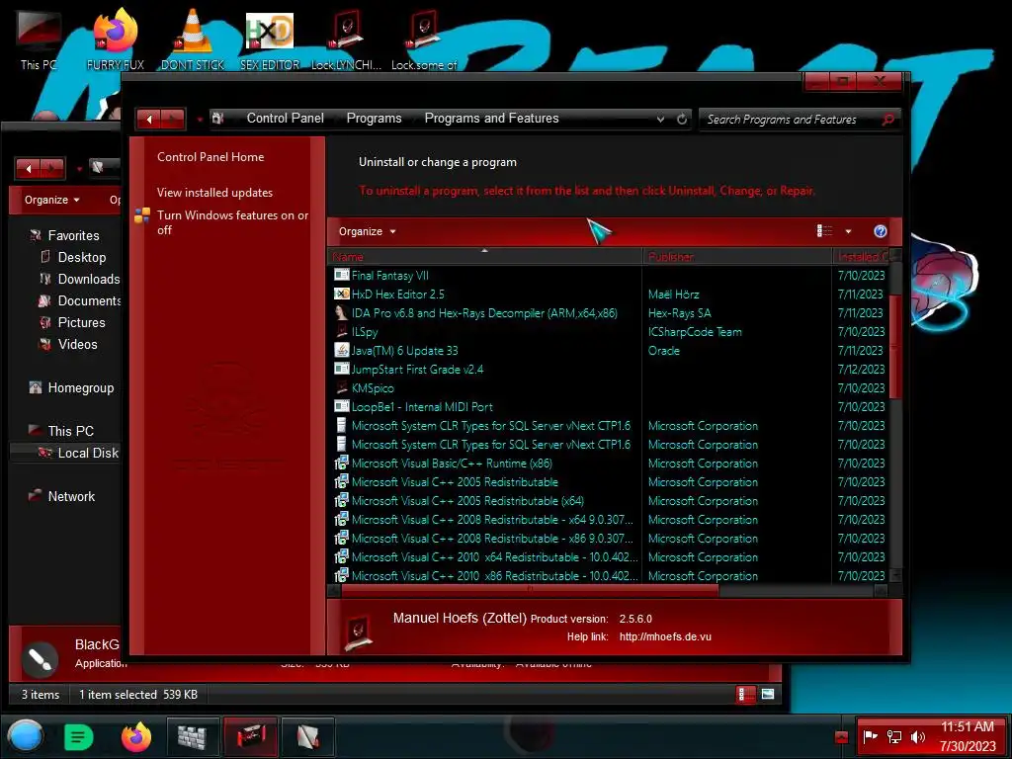Open the Lock.some of desktop shortcut
Viewport: 1012px width, 759px height.
(x=424, y=39)
